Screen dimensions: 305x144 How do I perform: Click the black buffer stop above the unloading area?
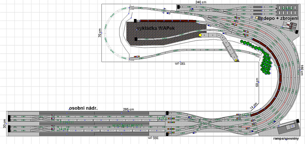135,21
